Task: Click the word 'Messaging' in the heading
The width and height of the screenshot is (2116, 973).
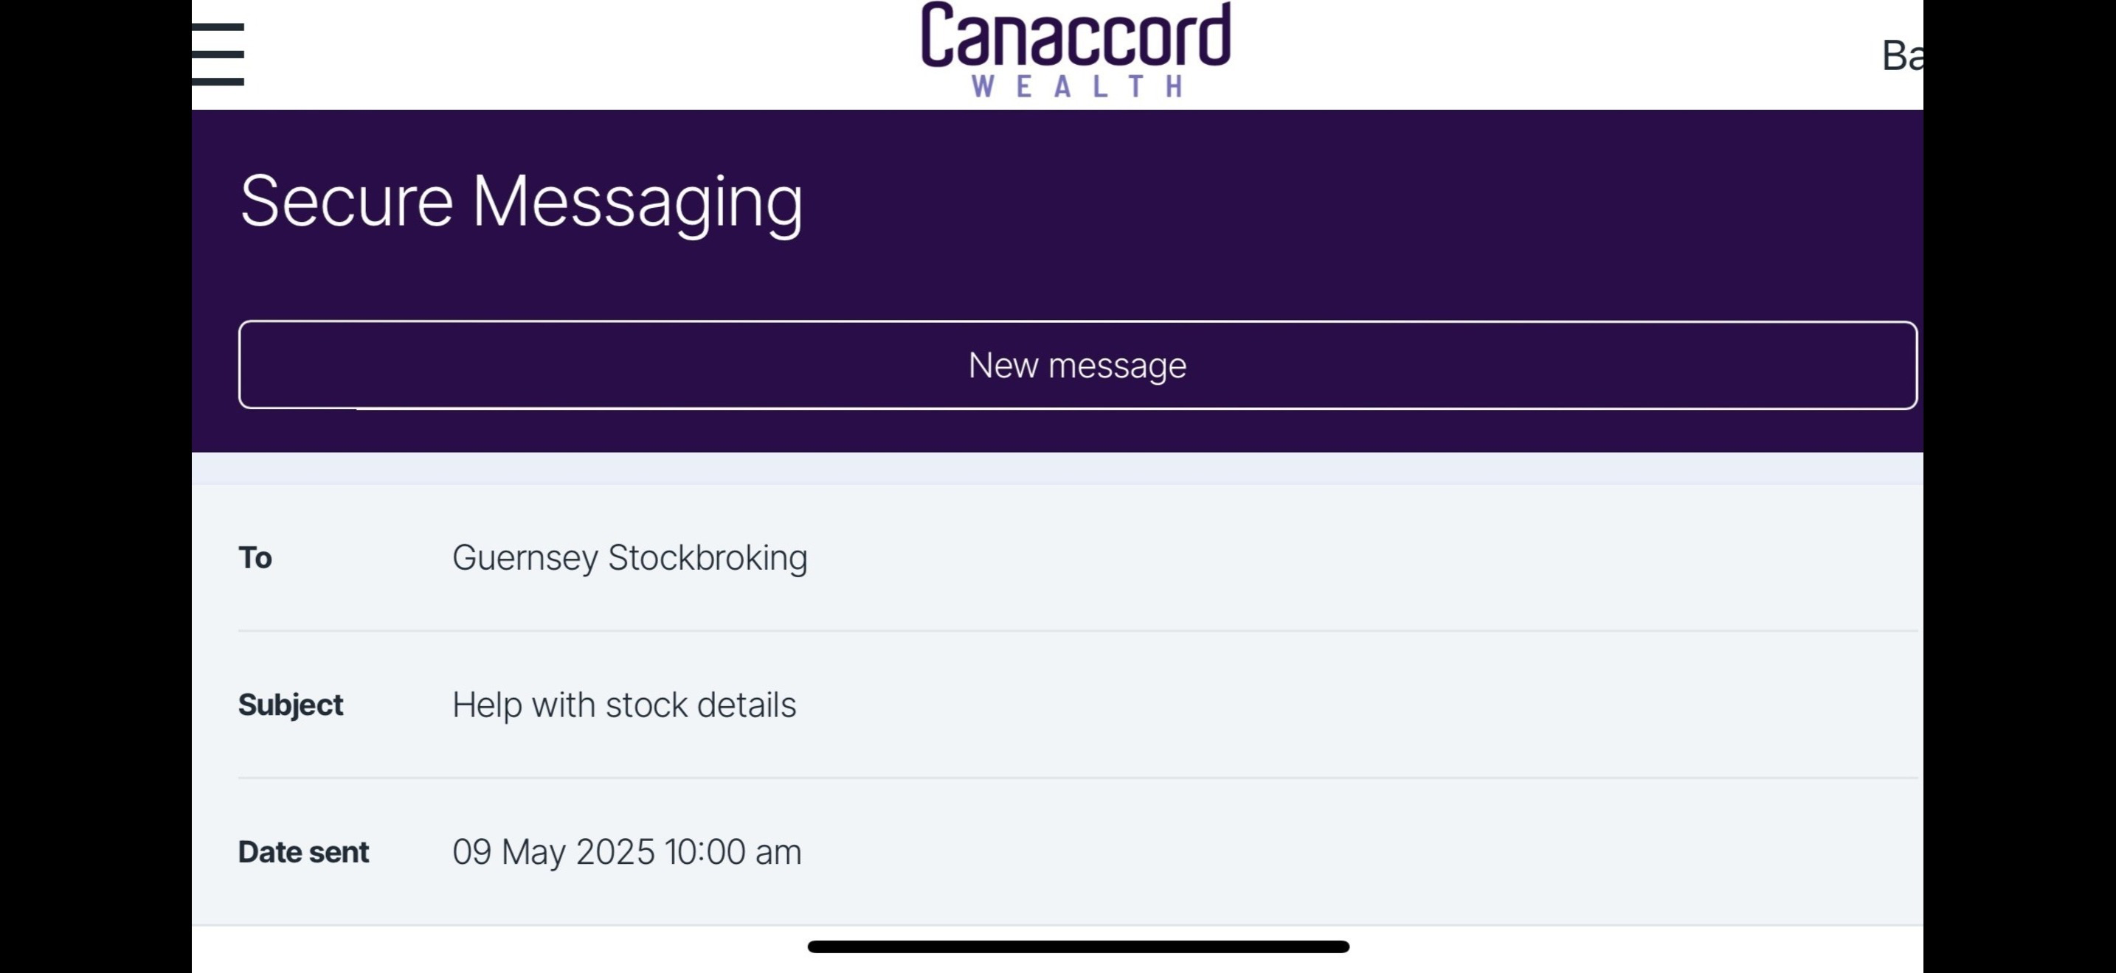Action: 637,201
